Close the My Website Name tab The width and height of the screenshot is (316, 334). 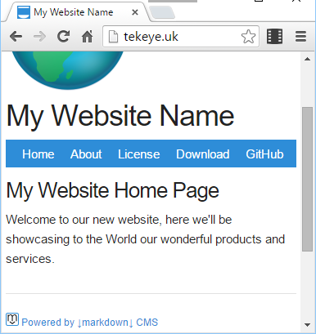point(135,12)
